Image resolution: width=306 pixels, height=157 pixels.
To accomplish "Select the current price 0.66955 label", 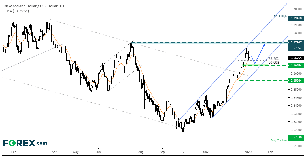I will (x=296, y=58).
